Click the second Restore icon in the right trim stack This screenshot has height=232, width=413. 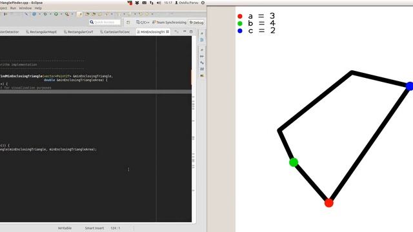[202, 50]
